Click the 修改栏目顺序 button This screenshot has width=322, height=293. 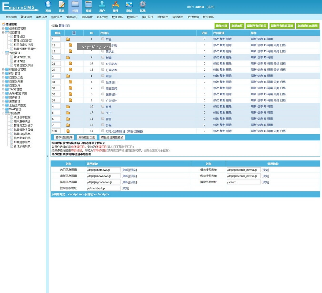pyautogui.click(x=64, y=138)
